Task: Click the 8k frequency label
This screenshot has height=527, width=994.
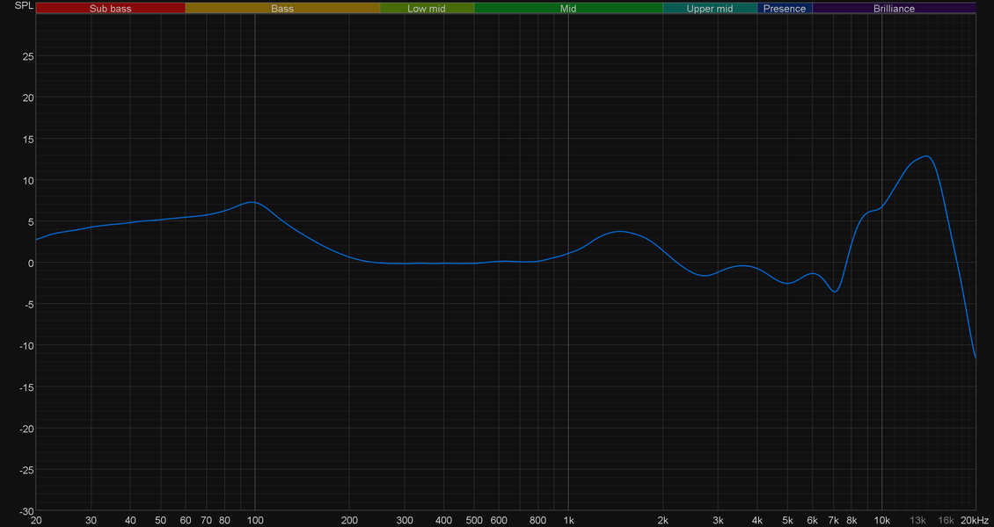Action: 851,520
